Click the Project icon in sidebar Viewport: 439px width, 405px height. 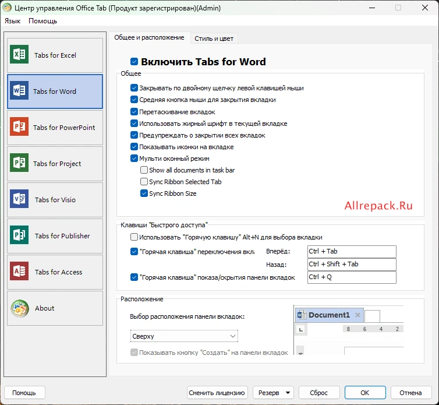[x=19, y=163]
